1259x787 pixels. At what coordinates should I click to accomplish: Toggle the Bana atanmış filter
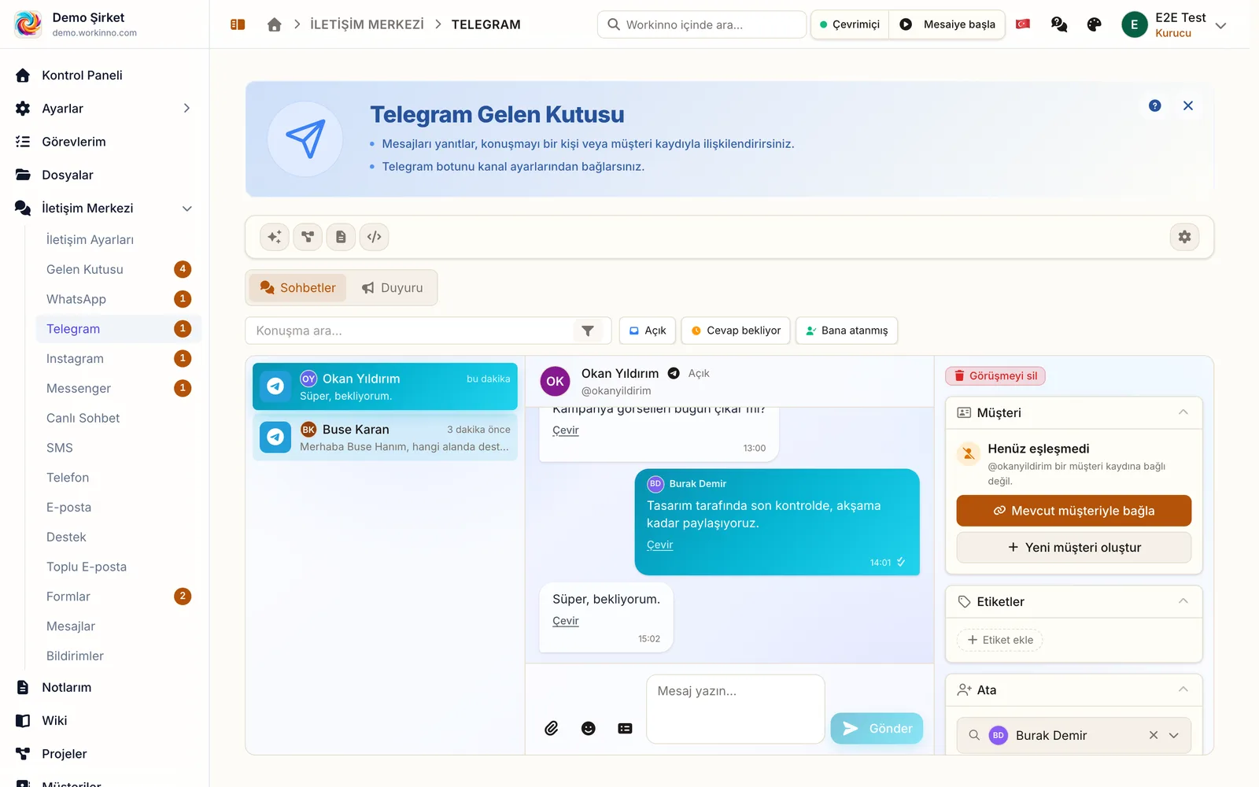847,331
